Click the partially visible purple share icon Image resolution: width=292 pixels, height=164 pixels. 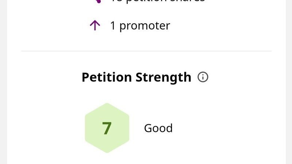coord(97,1)
